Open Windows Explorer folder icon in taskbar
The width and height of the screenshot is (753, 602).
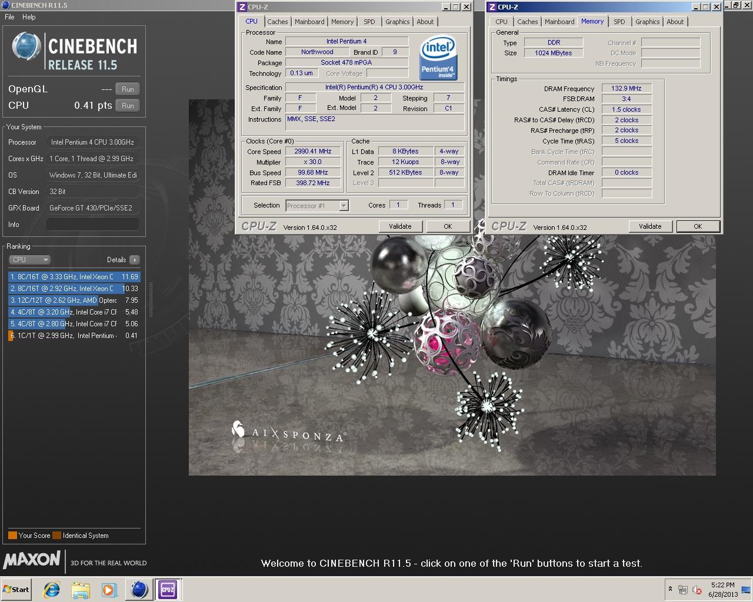point(81,589)
